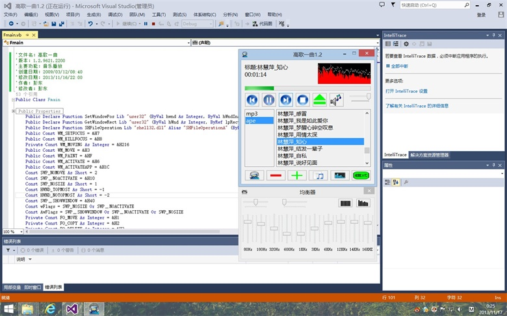The image size is (507, 316).
Task: Play the song 林慧萍_自私 from playlist
Action: [292, 156]
